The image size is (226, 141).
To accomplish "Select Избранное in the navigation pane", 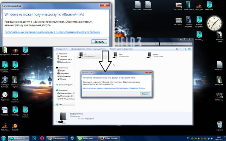I will [x=62, y=54].
